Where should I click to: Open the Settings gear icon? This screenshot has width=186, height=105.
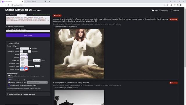[171, 10]
